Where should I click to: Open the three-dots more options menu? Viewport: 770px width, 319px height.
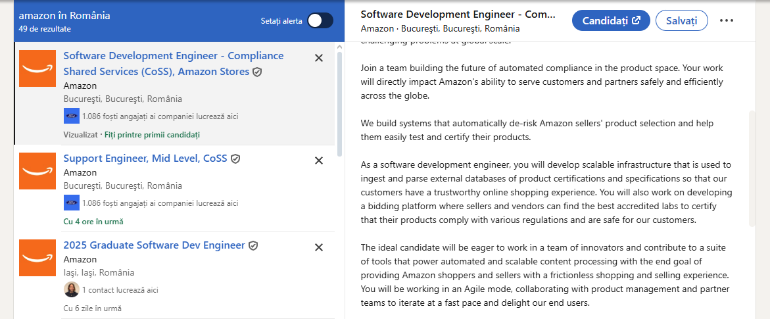[727, 20]
